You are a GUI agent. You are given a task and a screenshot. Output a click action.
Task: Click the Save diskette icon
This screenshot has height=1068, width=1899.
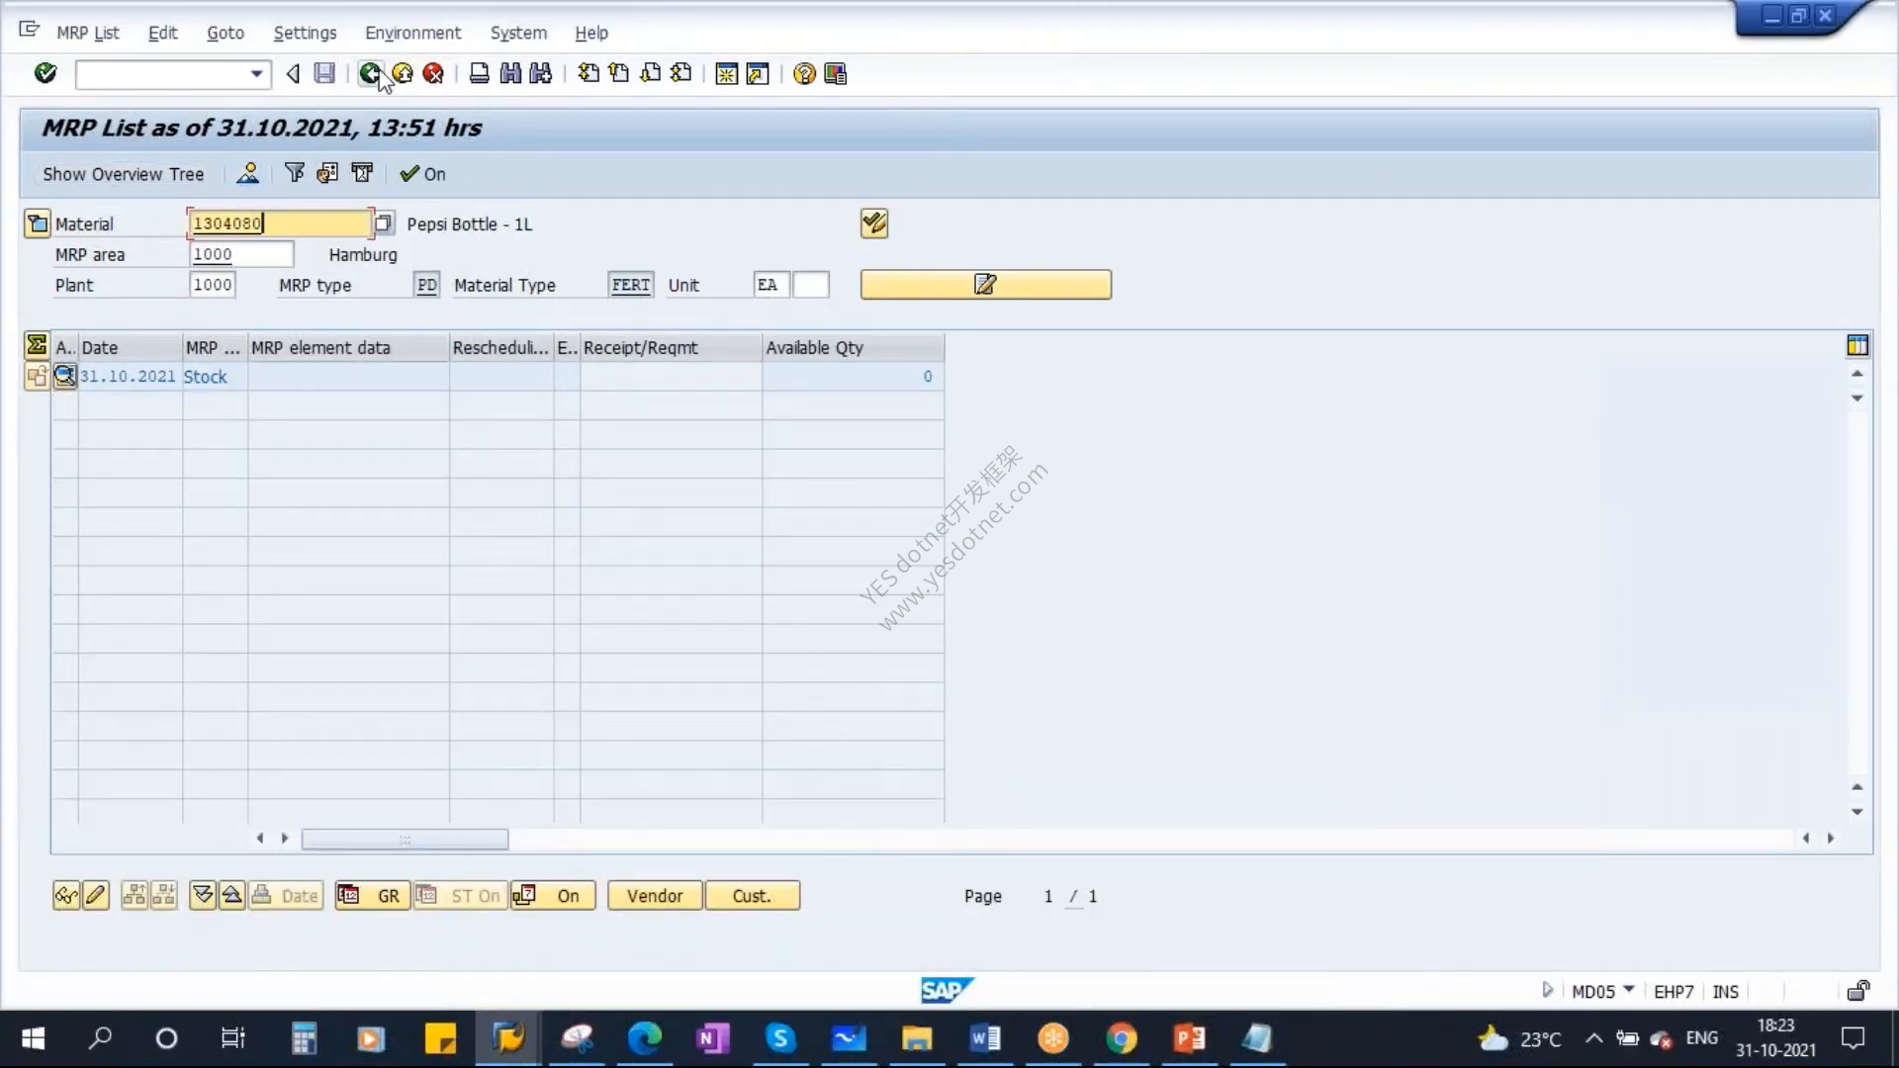(324, 73)
